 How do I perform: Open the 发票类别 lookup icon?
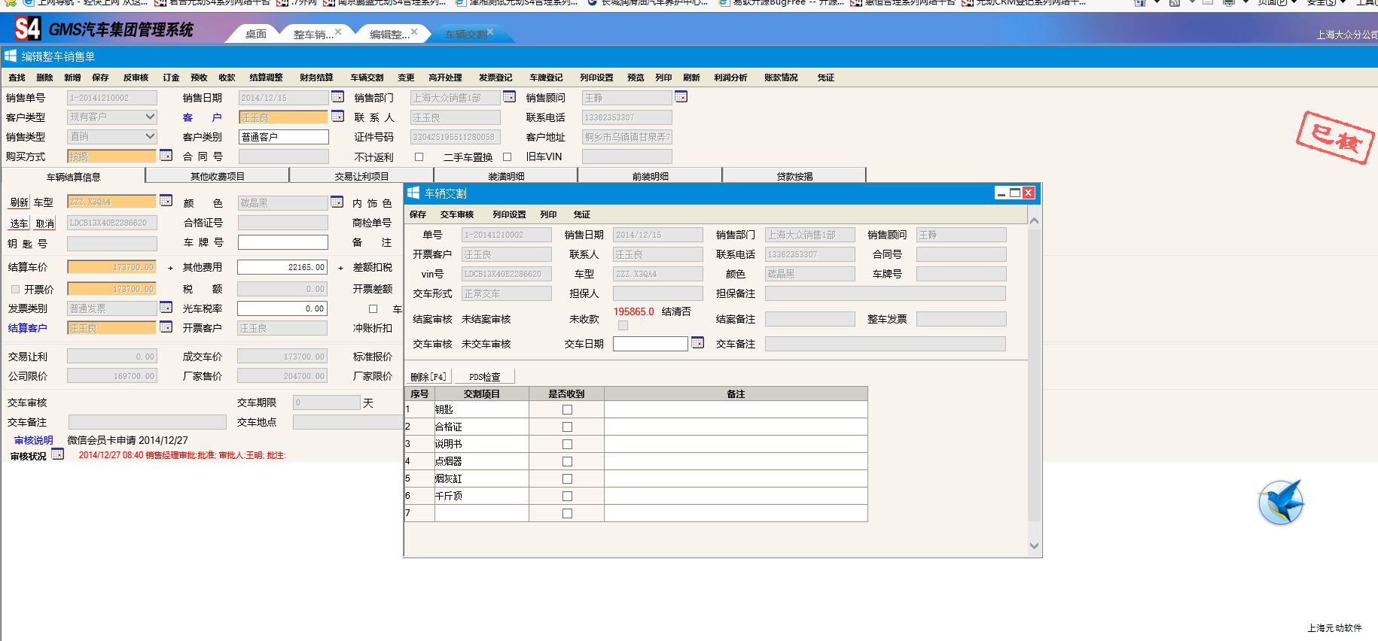coord(166,308)
